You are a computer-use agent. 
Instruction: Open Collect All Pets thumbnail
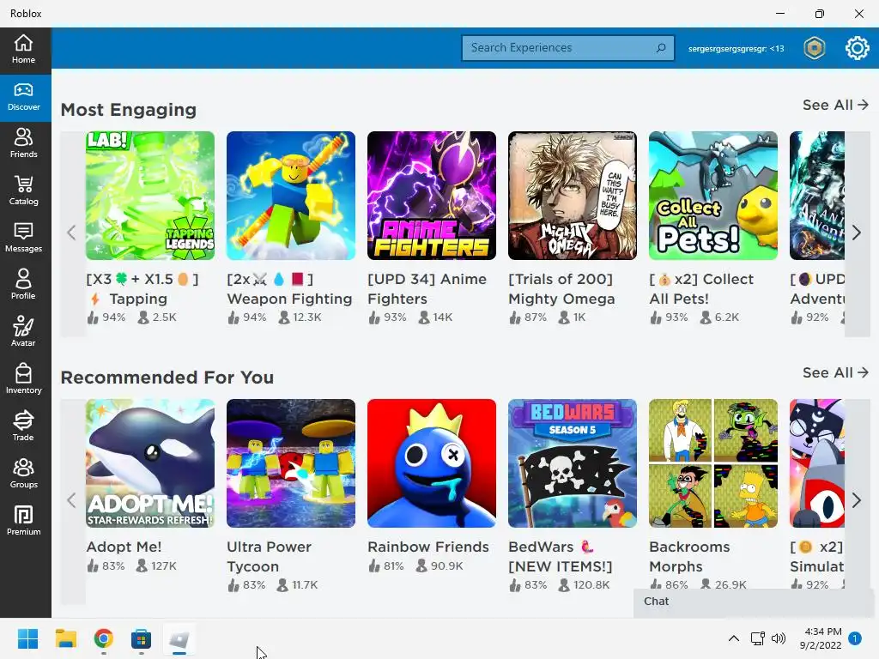[x=713, y=196]
